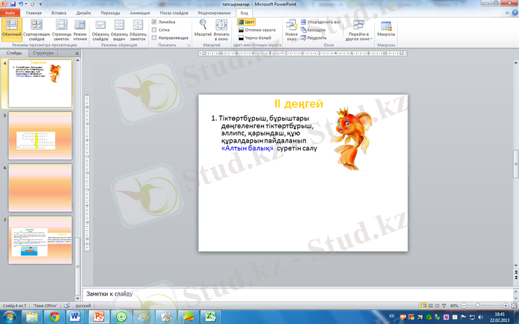Enable the Направляющие guides checkbox
The height and width of the screenshot is (324, 519).
(154, 38)
